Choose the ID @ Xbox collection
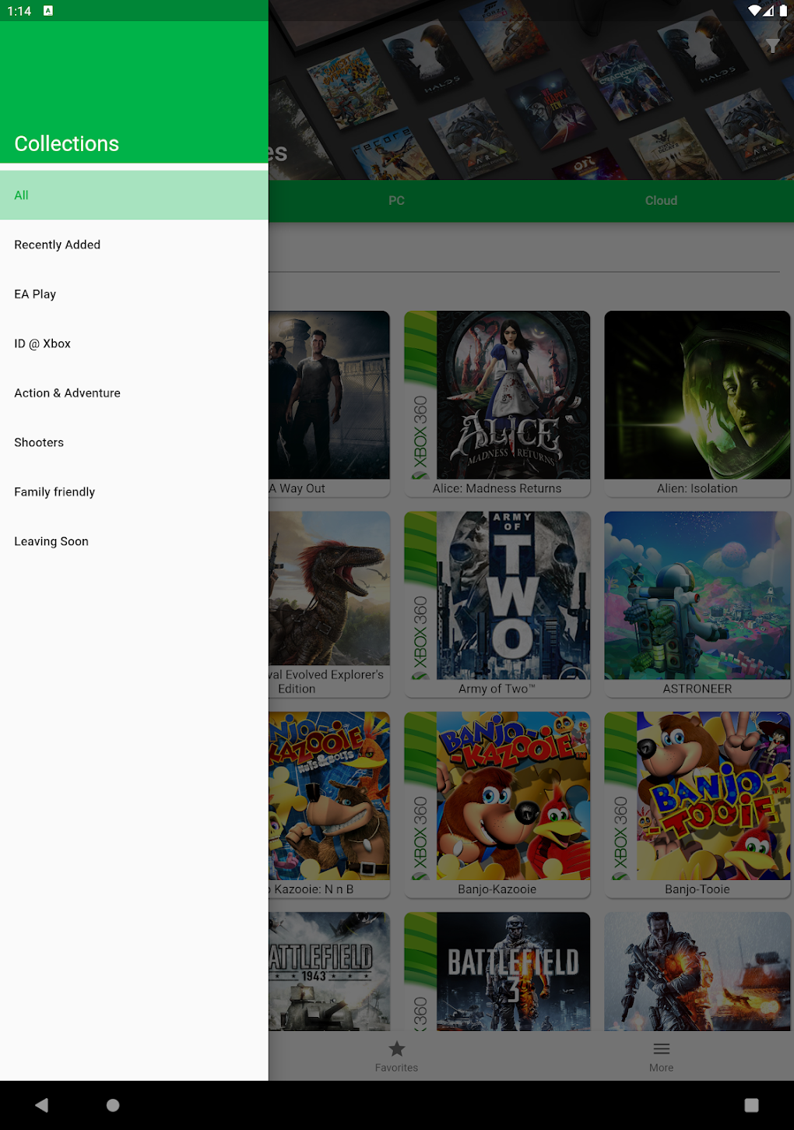This screenshot has height=1130, width=794. point(134,343)
